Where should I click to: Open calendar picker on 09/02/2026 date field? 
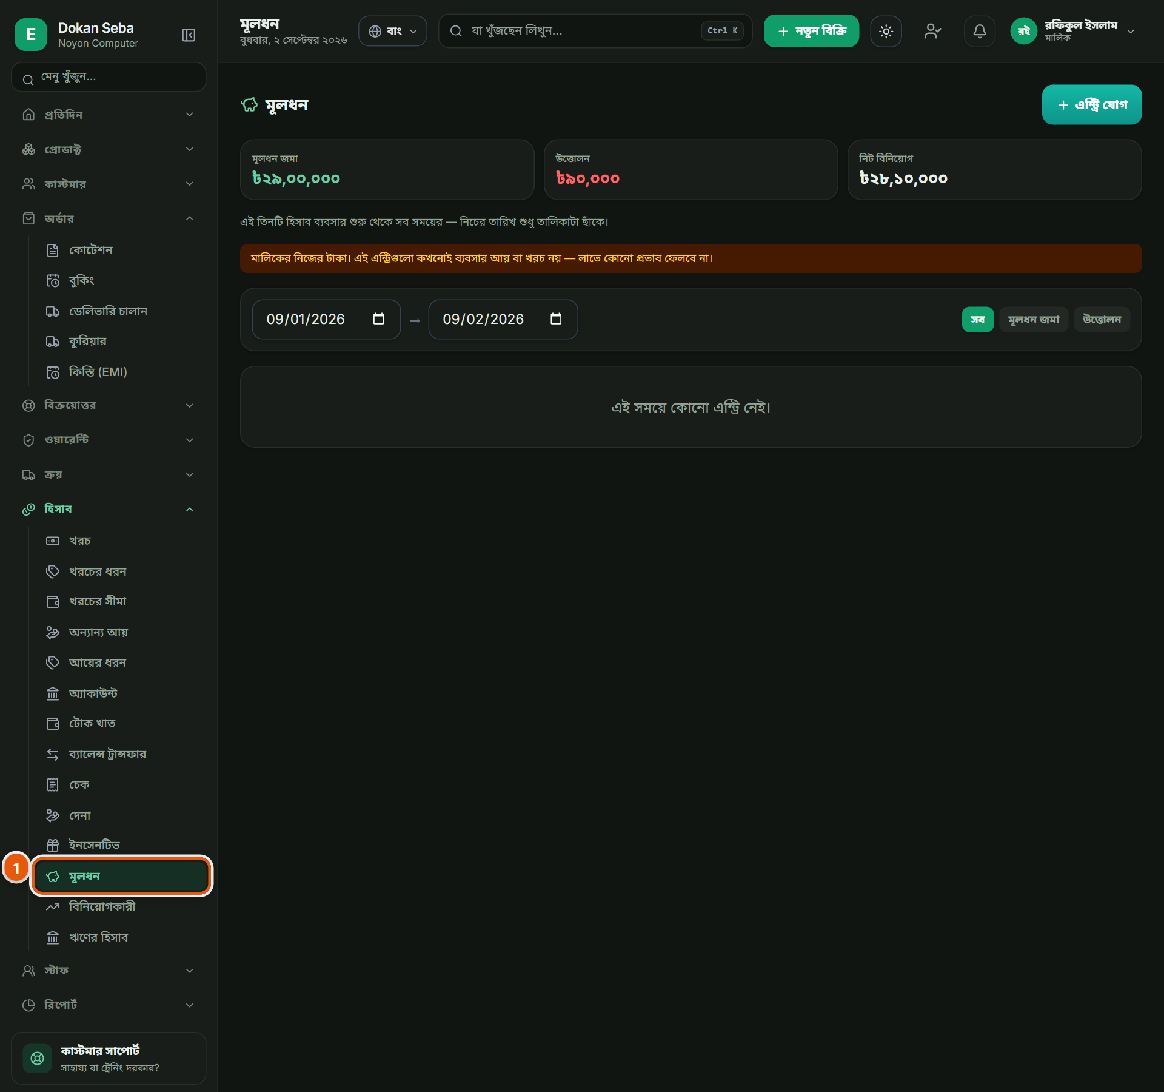[556, 319]
